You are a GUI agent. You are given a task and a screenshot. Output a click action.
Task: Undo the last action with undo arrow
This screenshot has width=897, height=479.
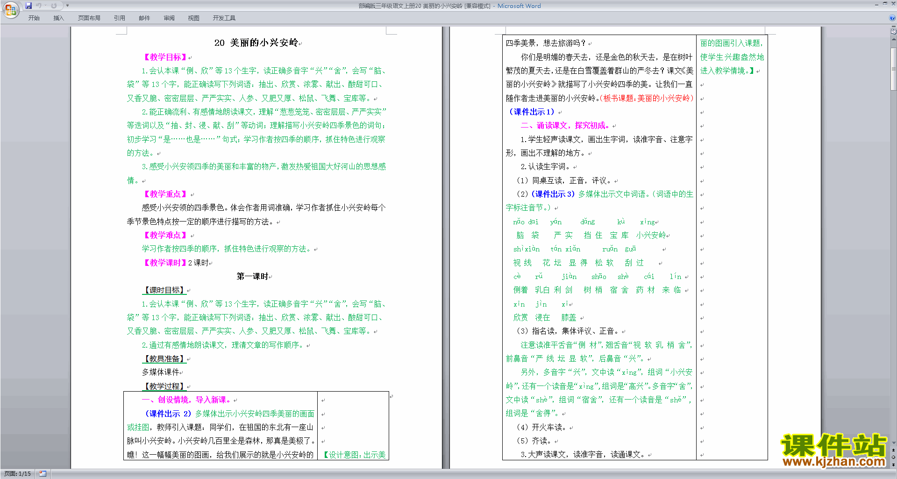tap(39, 6)
